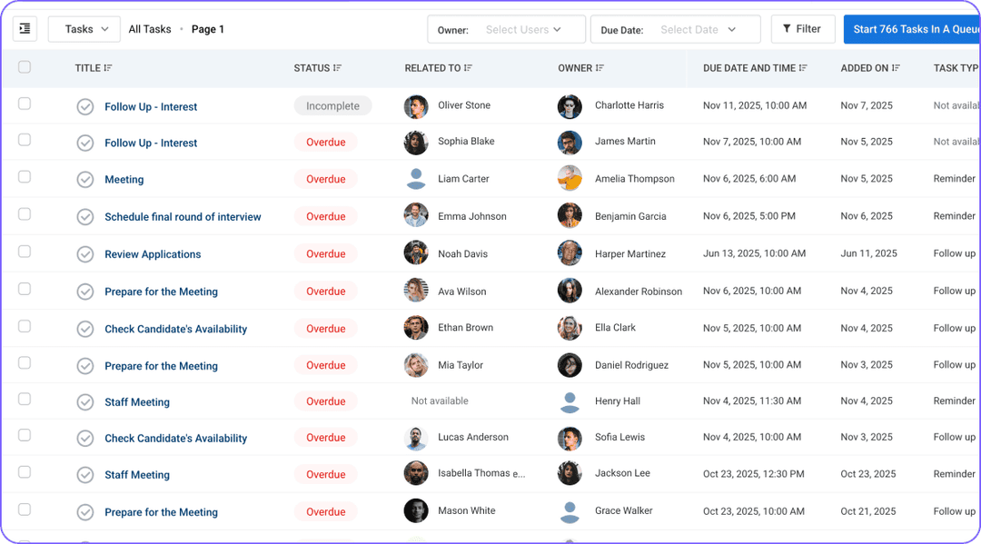Image resolution: width=981 pixels, height=544 pixels.
Task: Mark the Meeting task as complete
Action: (x=84, y=179)
